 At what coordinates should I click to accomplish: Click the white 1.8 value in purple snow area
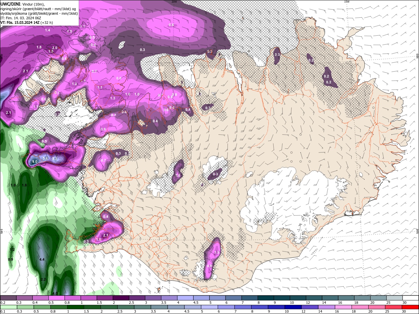click(39, 47)
